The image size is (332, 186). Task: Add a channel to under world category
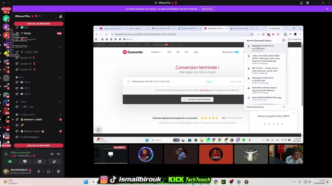click(x=60, y=114)
